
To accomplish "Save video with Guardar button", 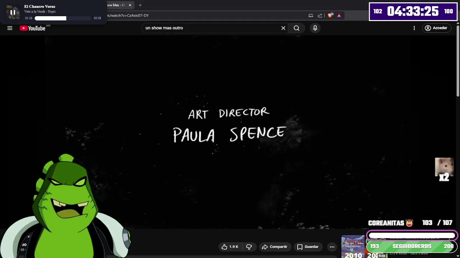I will tap(308, 247).
